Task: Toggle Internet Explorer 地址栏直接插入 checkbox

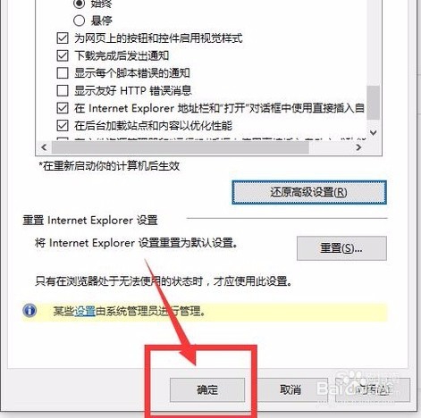Action: (x=63, y=108)
